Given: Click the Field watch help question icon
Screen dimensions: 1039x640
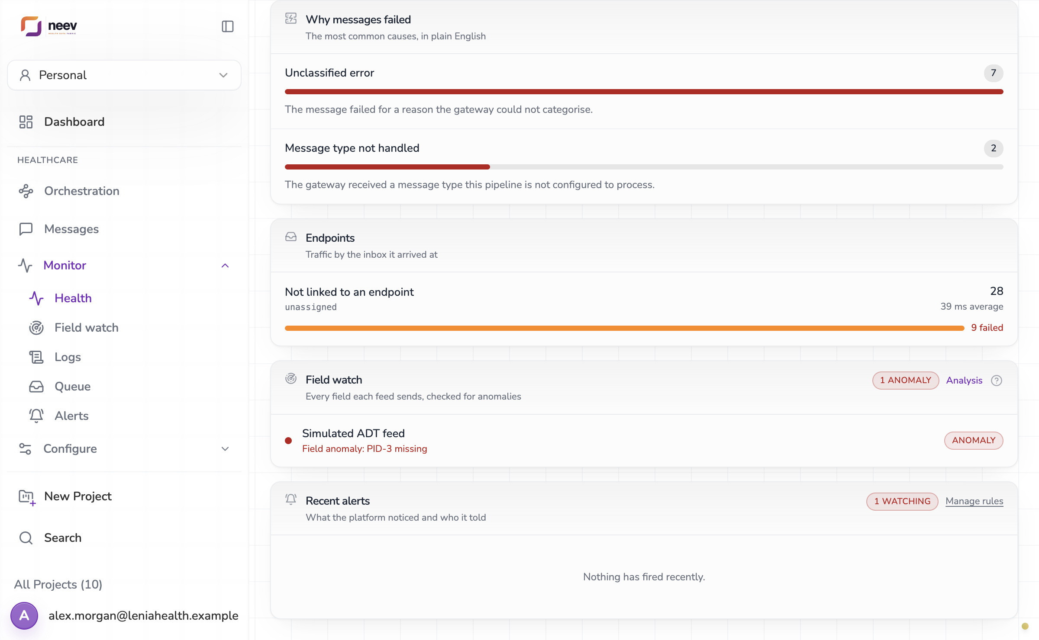Looking at the screenshot, I should tap(997, 381).
